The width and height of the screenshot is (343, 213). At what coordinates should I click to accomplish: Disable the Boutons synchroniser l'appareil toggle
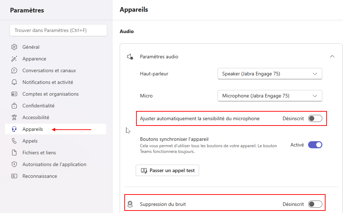[315, 145]
